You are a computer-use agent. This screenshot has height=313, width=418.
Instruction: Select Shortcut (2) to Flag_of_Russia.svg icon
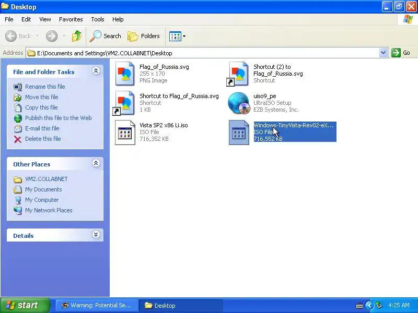pyautogui.click(x=238, y=74)
